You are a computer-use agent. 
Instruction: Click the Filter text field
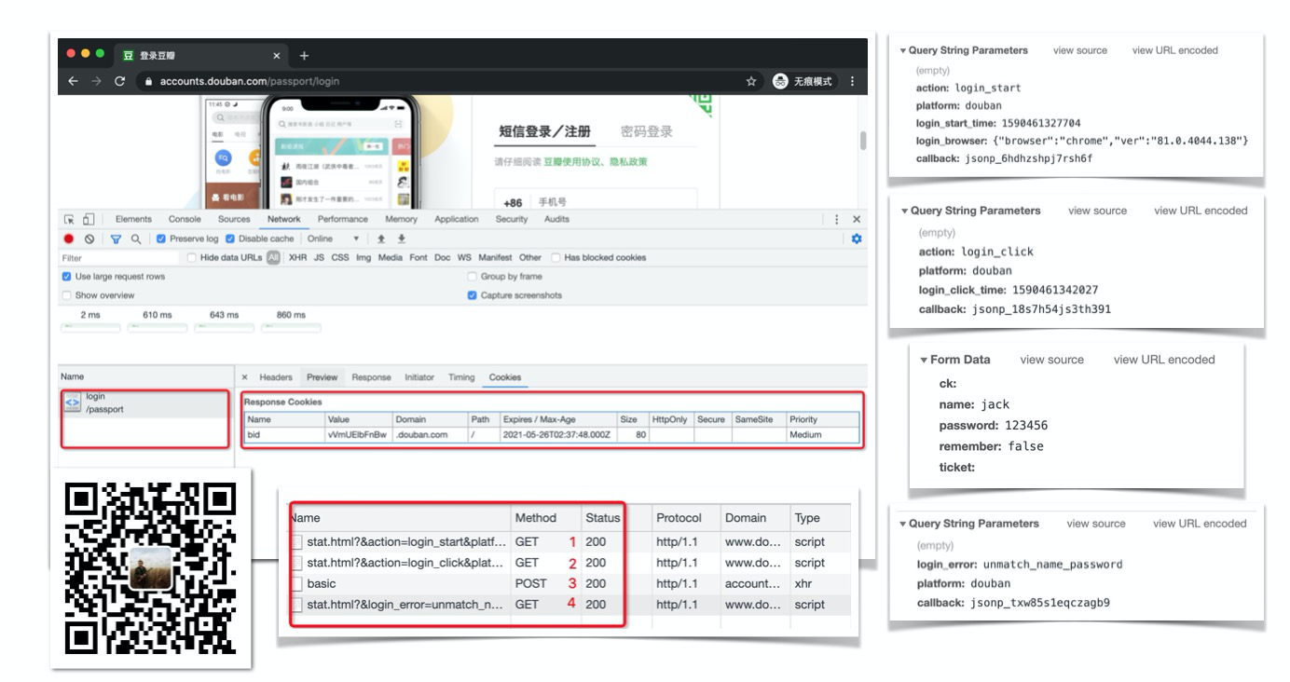tap(121, 257)
